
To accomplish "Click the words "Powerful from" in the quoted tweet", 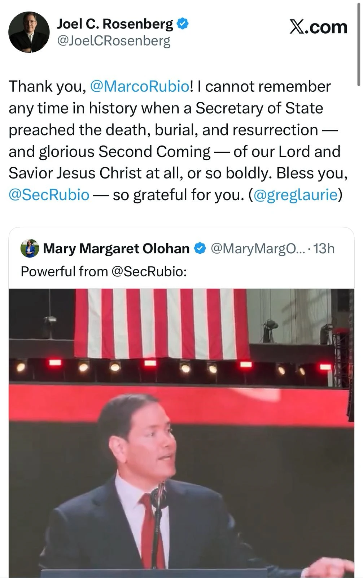I will tap(64, 271).
